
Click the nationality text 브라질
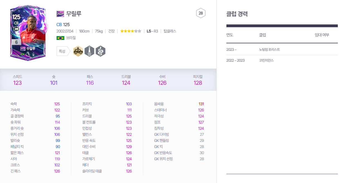point(71,38)
